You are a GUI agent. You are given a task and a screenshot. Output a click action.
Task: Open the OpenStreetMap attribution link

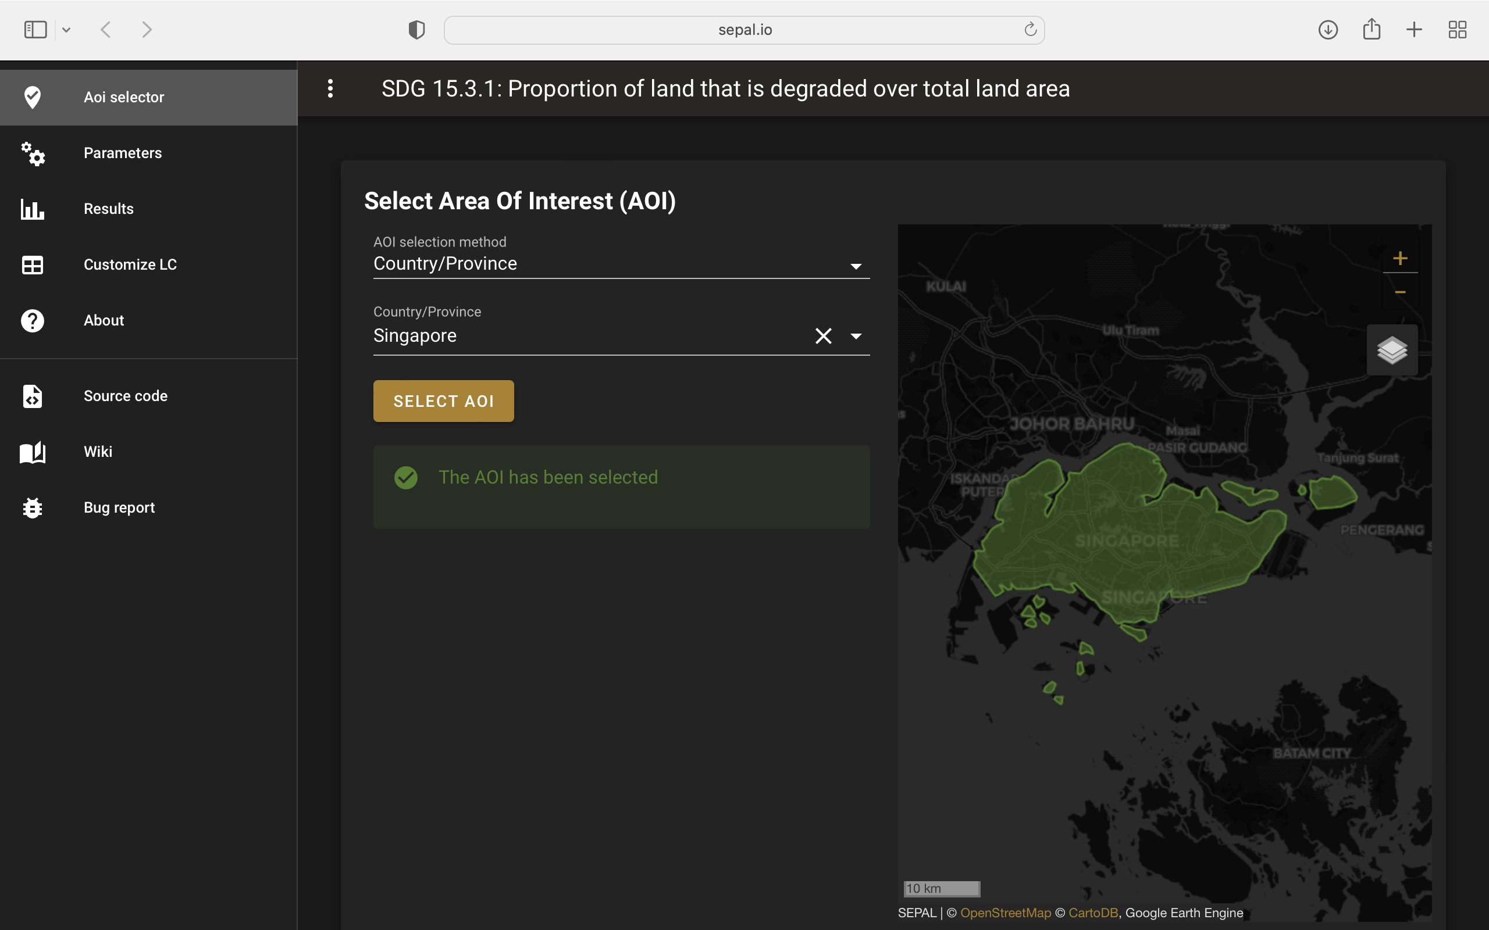click(1006, 913)
